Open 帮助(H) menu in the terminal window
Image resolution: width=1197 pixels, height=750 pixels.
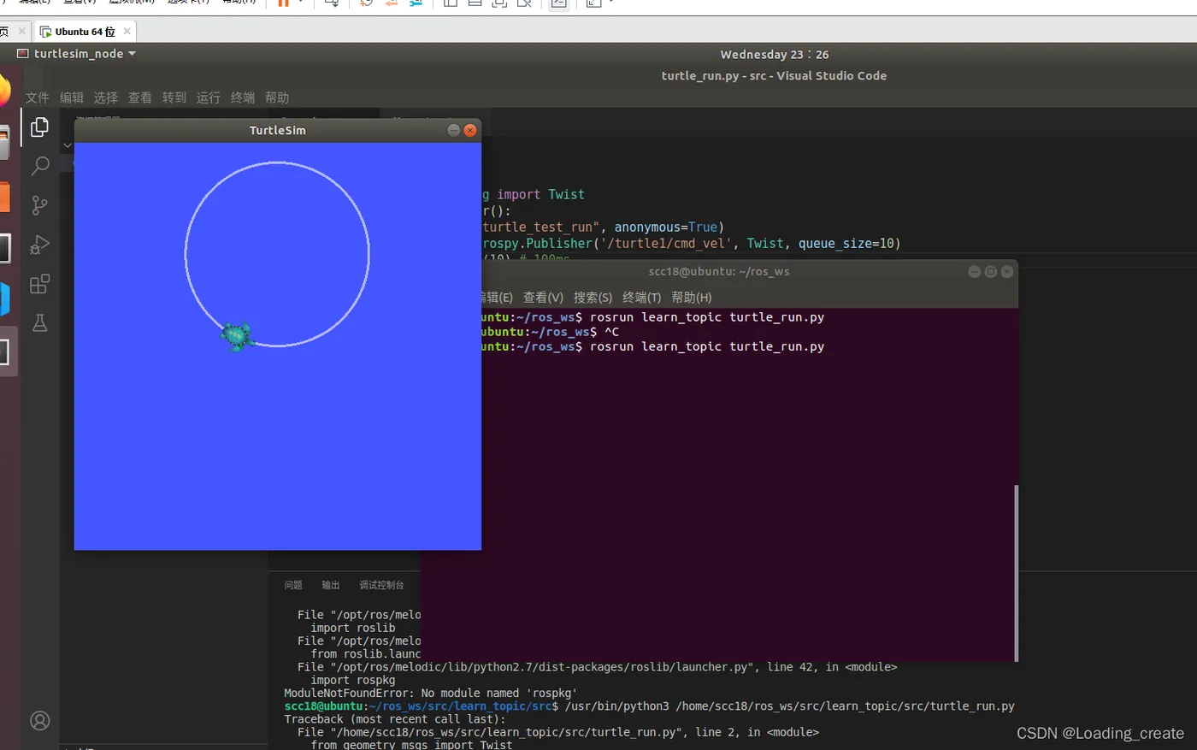(x=691, y=298)
